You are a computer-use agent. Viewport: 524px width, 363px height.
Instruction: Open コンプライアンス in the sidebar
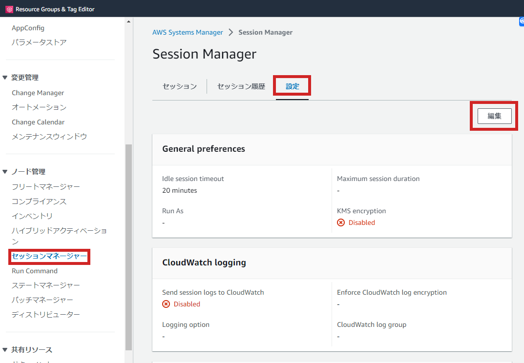39,202
